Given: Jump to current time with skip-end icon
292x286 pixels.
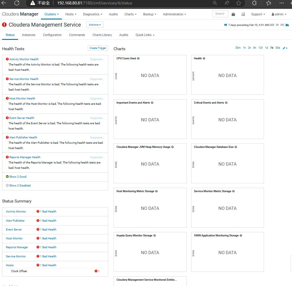Looking at the screenshot, I should click(282, 25).
